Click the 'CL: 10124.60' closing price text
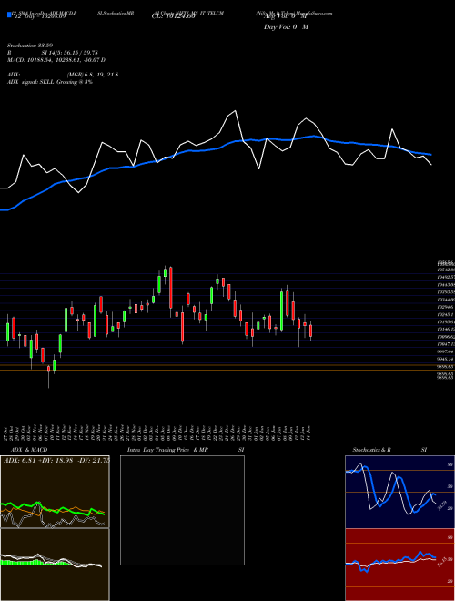 point(174,16)
